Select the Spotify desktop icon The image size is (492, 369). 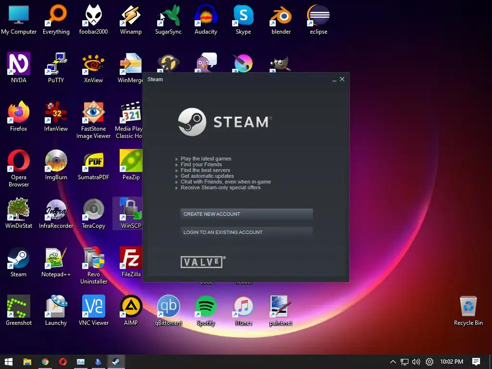click(x=206, y=311)
